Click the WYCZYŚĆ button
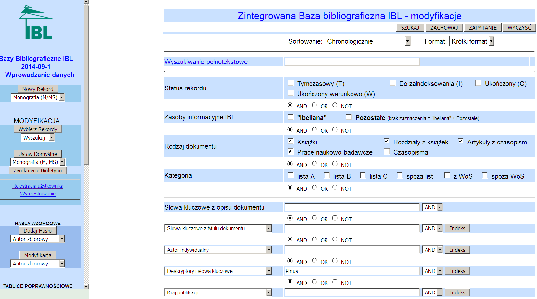The height and width of the screenshot is (299, 537). (x=519, y=28)
